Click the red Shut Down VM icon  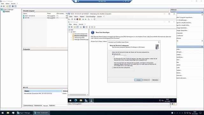(77, 19)
